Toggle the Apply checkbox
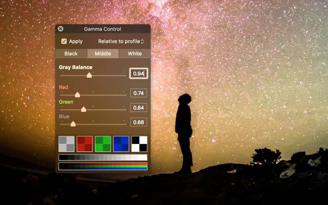This screenshot has height=205, width=328. (x=64, y=41)
